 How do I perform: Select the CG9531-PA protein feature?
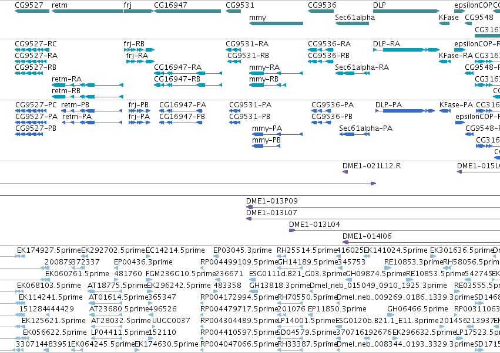tap(234, 111)
